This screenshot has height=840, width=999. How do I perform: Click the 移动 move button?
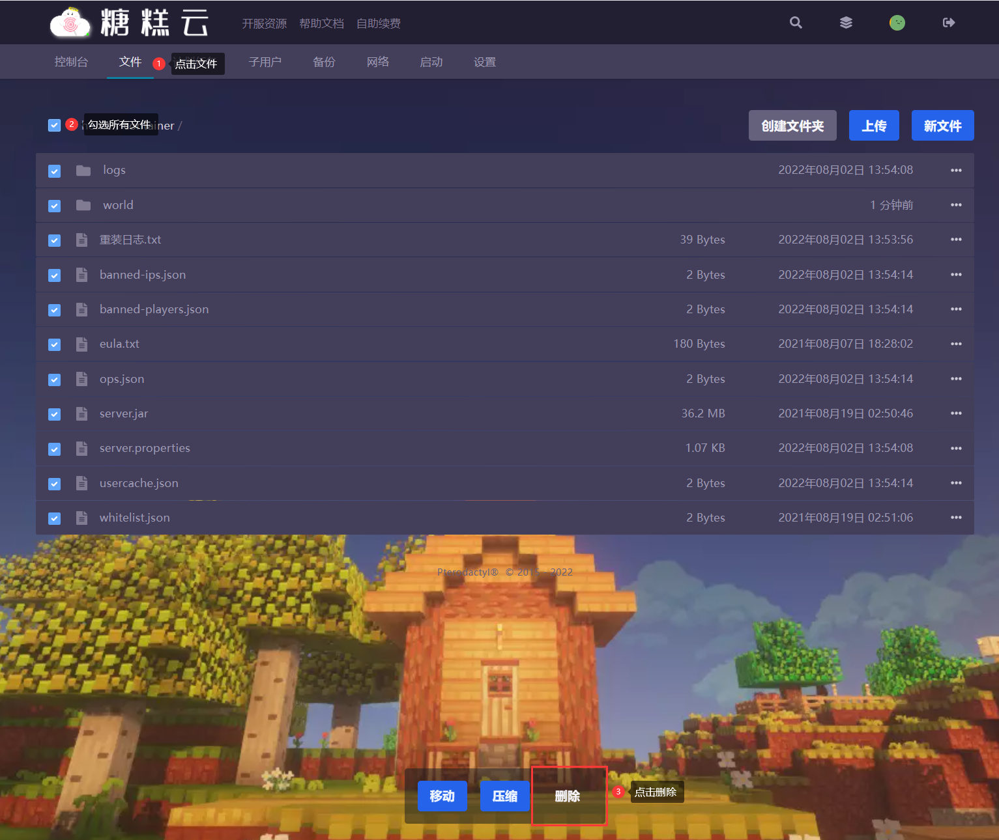(x=442, y=796)
